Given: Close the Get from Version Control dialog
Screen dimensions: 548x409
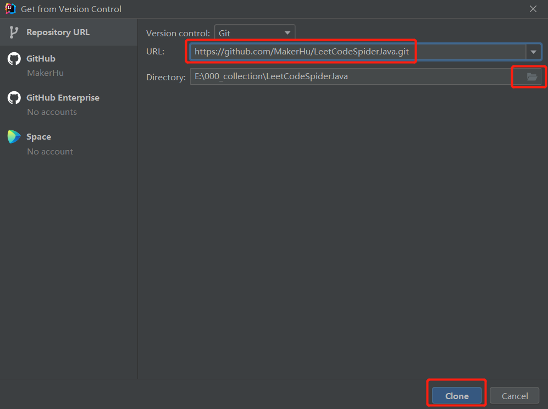Looking at the screenshot, I should (x=533, y=9).
